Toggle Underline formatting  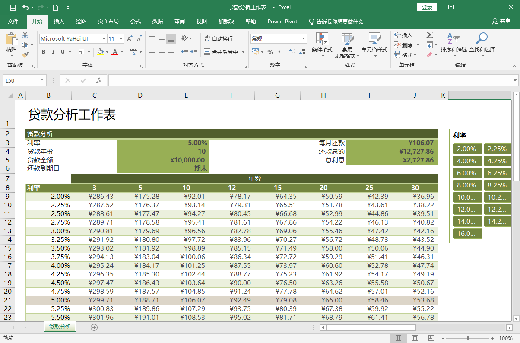click(x=63, y=52)
